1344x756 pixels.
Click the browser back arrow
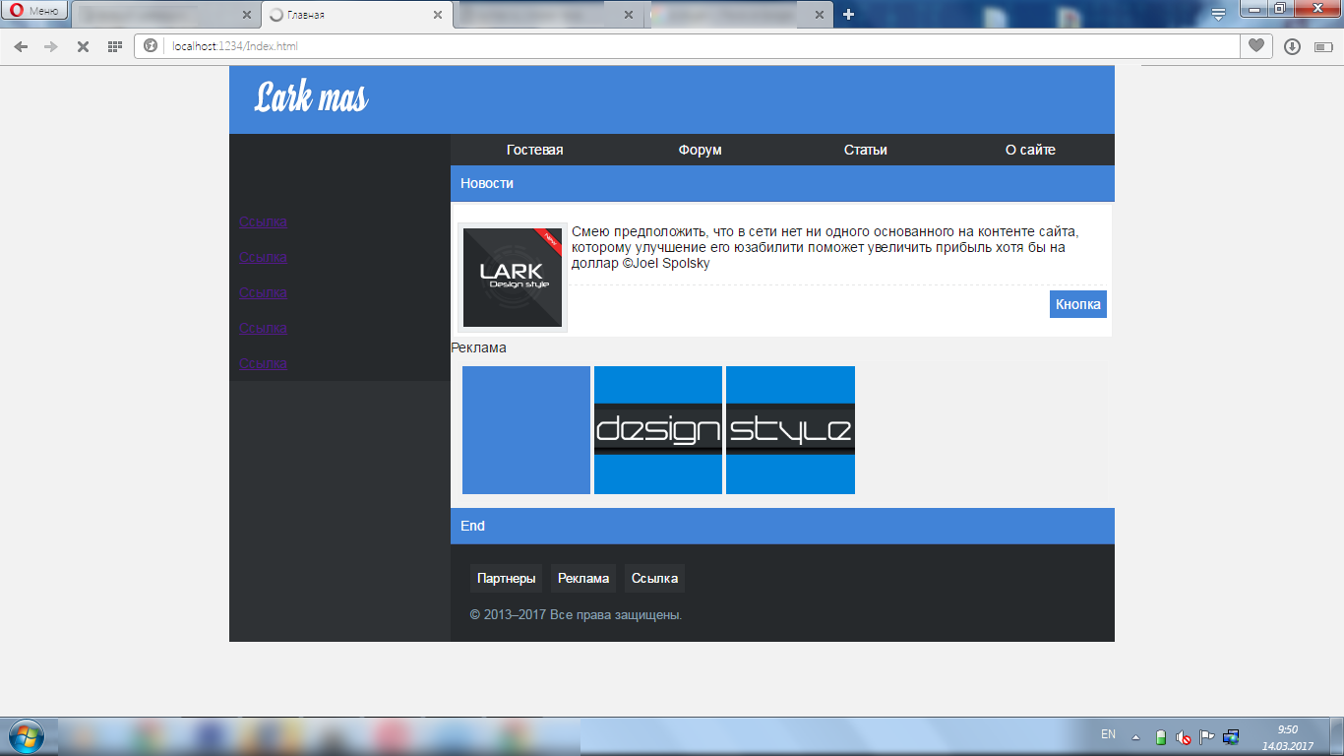pos(21,46)
